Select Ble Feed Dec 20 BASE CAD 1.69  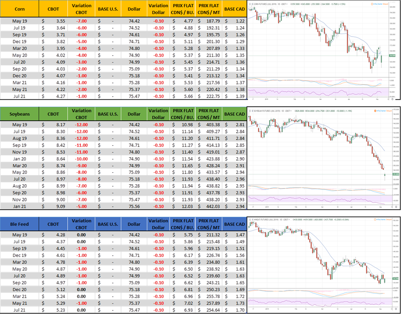click(235, 290)
